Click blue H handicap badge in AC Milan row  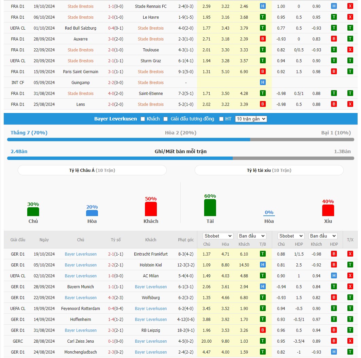click(x=334, y=276)
